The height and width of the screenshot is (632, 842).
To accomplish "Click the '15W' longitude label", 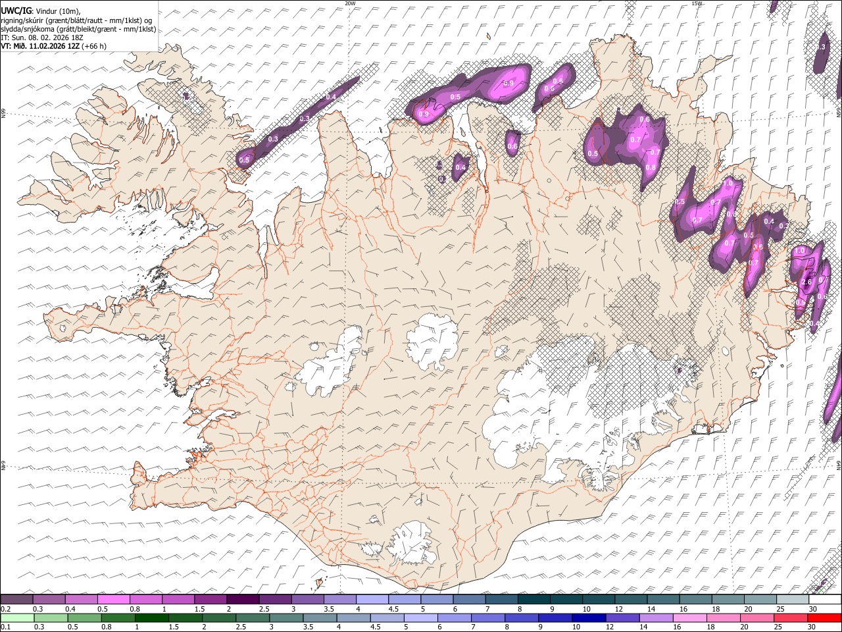I will pyautogui.click(x=697, y=3).
